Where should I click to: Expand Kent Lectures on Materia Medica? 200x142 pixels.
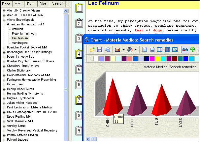pos(4,107)
